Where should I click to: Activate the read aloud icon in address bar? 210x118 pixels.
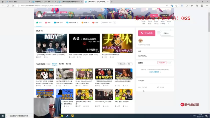[167, 6]
